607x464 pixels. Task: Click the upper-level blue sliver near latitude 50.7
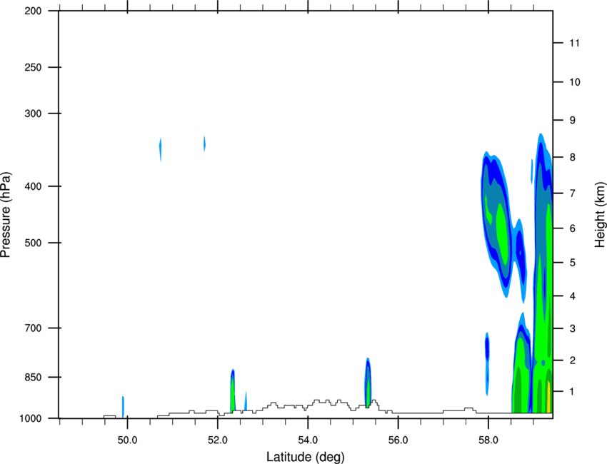tap(160, 149)
